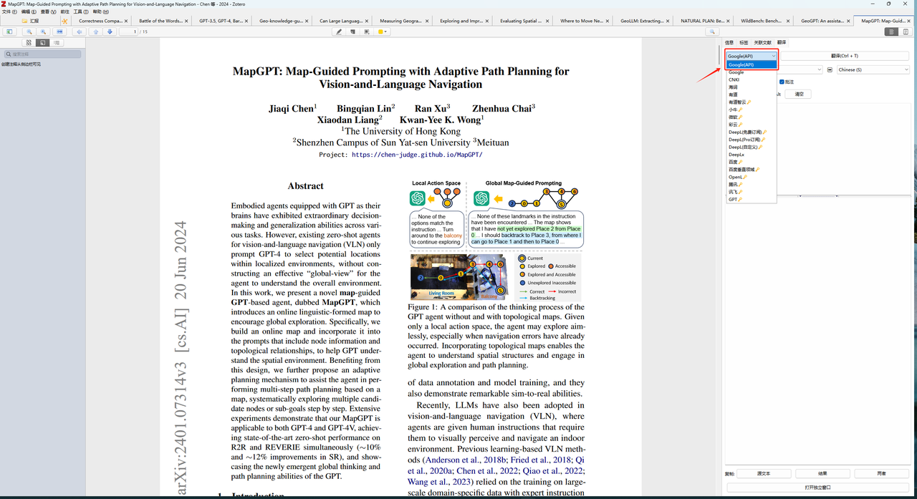
Task: Open the Chinese (S) target language dropdown
Action: 873,69
